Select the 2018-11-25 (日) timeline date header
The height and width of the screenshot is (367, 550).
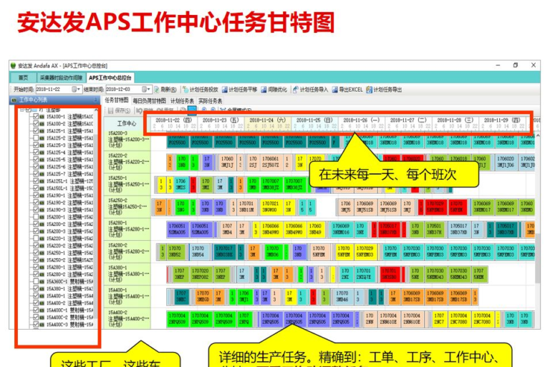point(314,120)
